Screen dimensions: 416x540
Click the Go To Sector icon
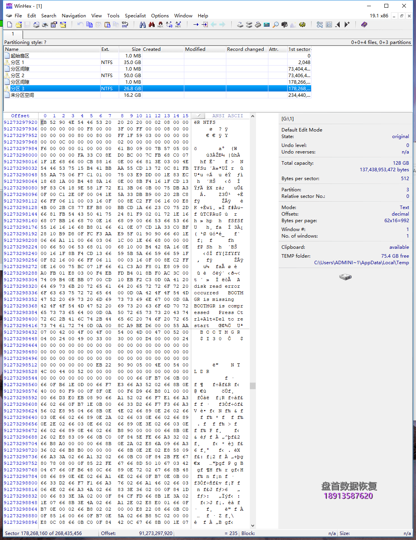pyautogui.click(x=205, y=25)
